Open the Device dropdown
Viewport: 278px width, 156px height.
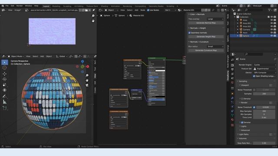pos(265,72)
